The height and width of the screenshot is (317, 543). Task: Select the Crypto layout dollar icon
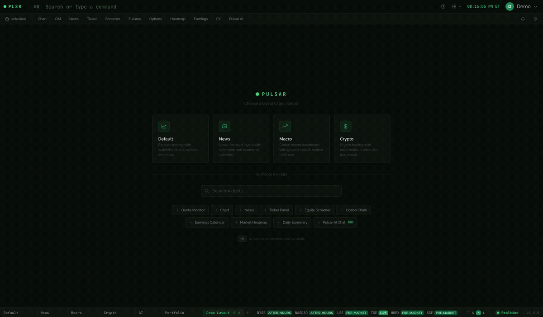click(x=345, y=126)
